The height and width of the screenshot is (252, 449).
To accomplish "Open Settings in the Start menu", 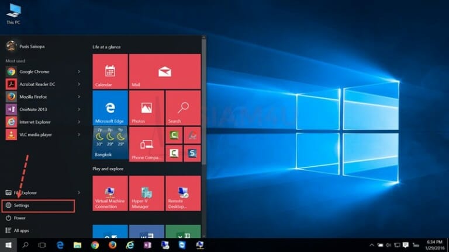I will point(38,206).
